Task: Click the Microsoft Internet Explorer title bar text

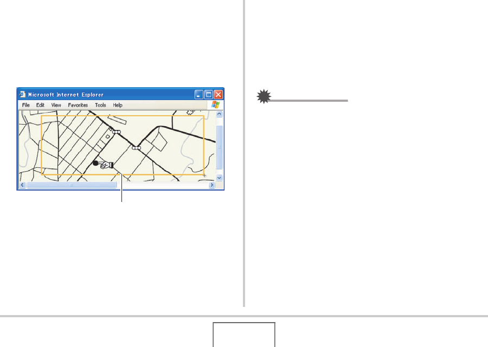Action: [x=66, y=95]
